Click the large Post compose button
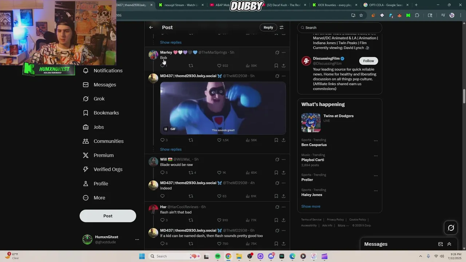Screen dimensions: 466x262 point(108,216)
